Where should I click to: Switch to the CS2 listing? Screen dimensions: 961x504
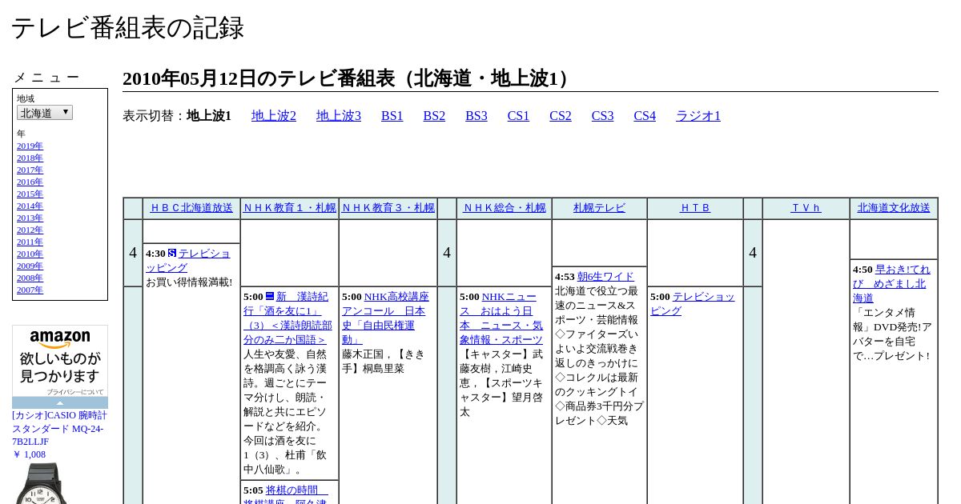coord(561,116)
